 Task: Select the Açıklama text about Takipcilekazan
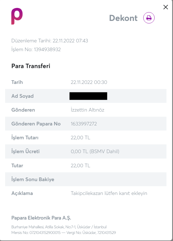tap(109, 193)
